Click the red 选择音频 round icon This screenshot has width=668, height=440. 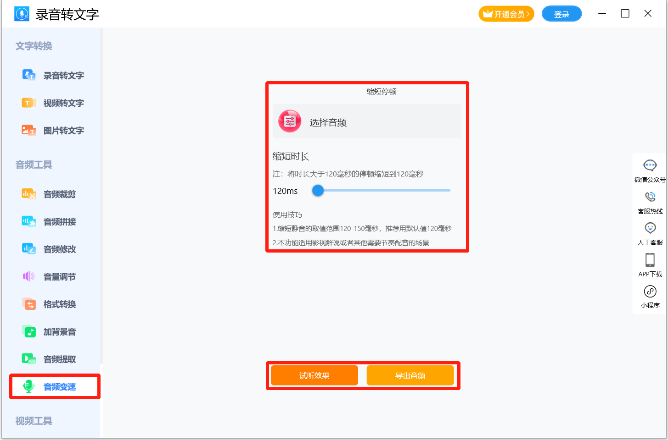[x=290, y=121]
